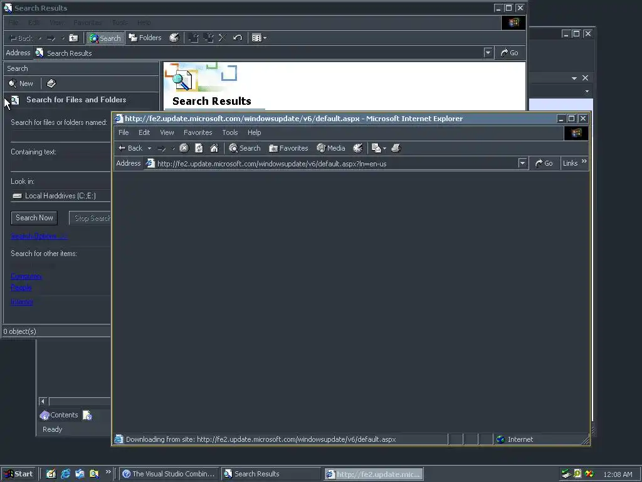Screen dimensions: 642x482
Task: Open the Start menu
Action: (x=18, y=474)
